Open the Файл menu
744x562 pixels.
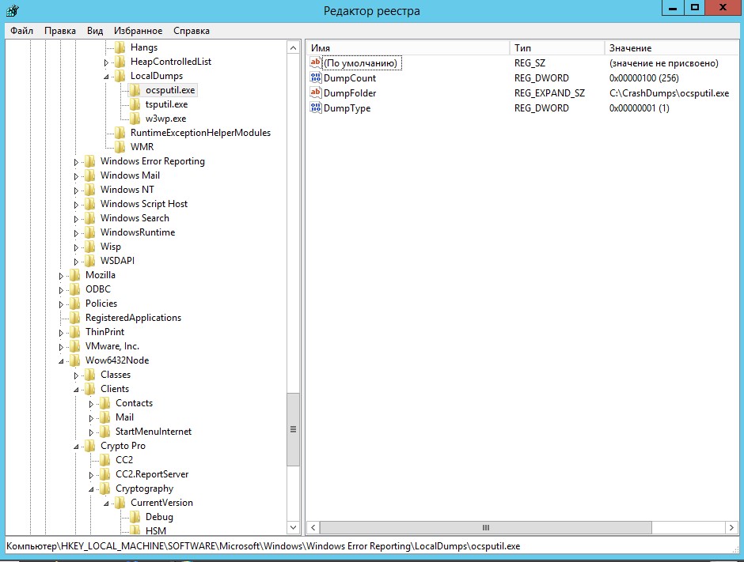(22, 31)
